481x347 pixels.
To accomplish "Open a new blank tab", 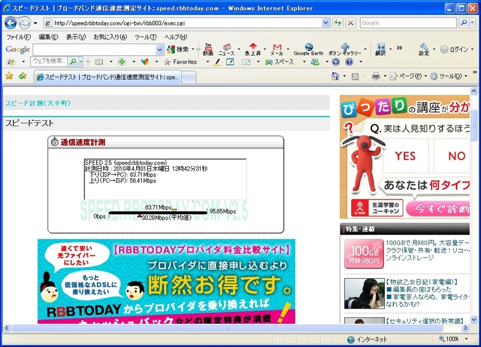I will tap(189, 77).
